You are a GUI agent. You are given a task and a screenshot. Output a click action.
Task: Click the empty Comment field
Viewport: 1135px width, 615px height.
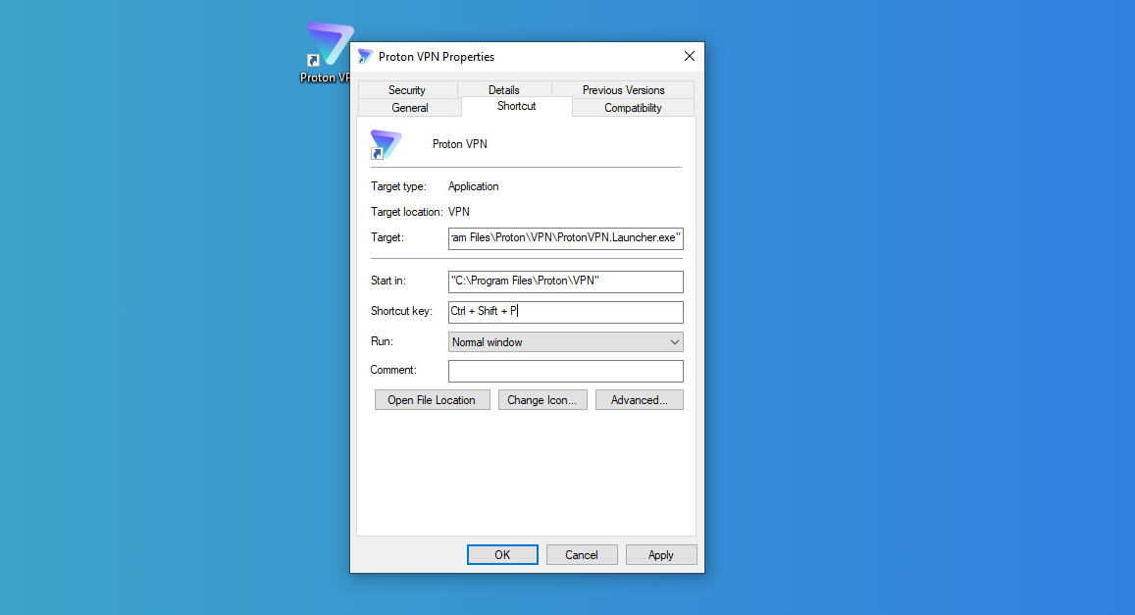pyautogui.click(x=565, y=371)
